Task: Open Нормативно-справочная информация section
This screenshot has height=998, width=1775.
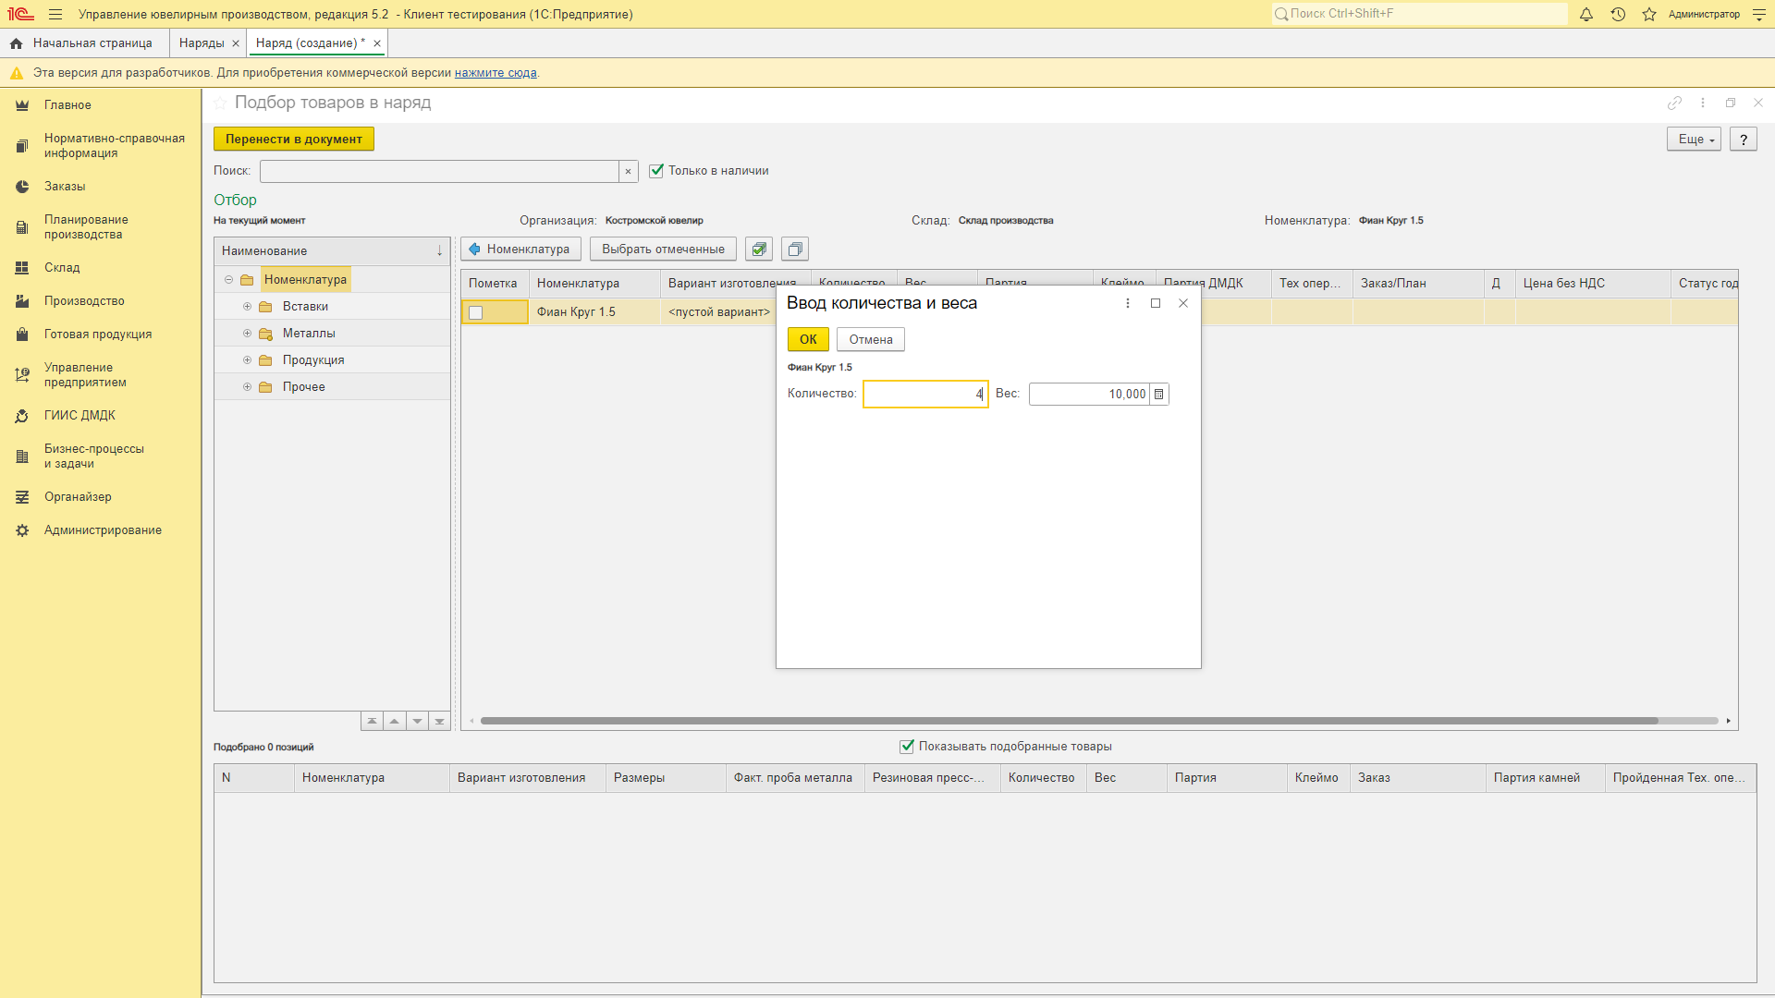Action: coord(100,146)
